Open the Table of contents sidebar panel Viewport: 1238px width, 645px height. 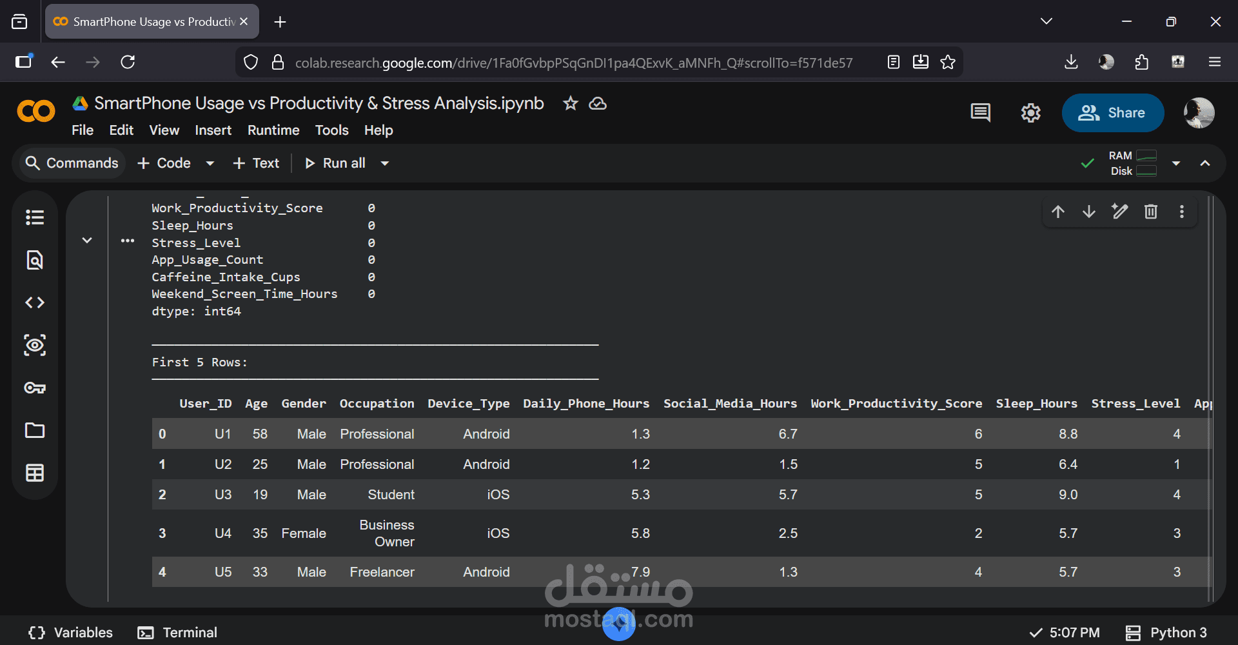[x=35, y=217]
